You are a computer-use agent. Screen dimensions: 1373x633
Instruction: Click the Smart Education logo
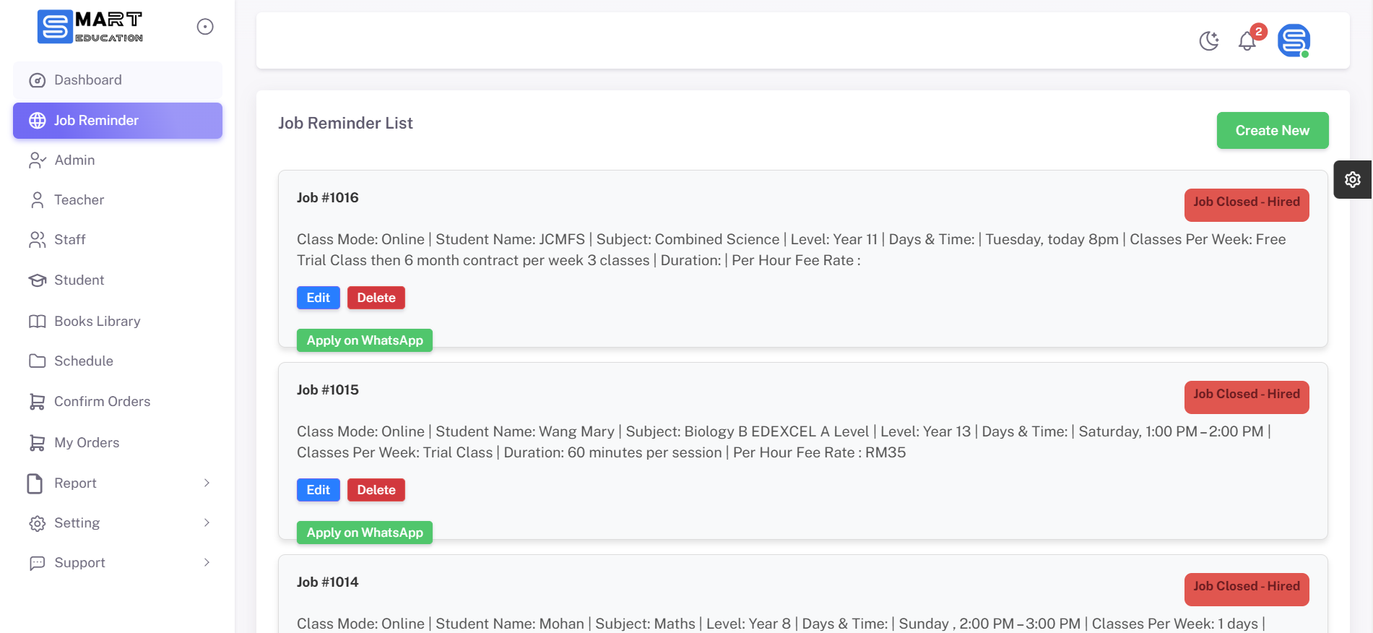[x=90, y=27]
